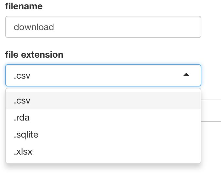This screenshot has height=188, width=221.
Task: Set the export format to SQLite database
Action: [103, 135]
